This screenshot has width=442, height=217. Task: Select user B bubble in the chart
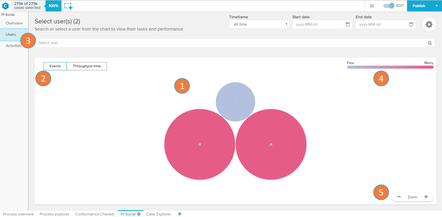[200, 145]
